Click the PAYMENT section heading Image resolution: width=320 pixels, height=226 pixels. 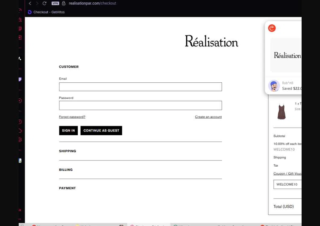pos(67,188)
